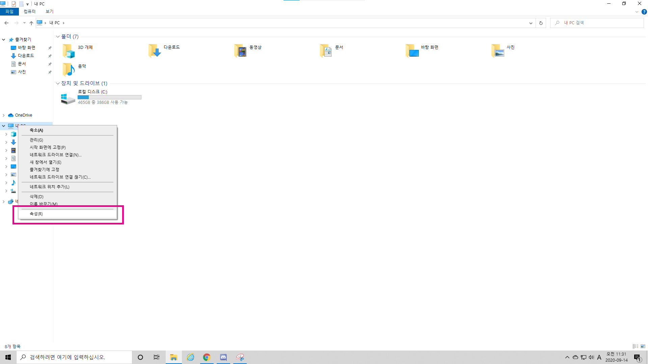
Task: Open the 사진 folder in main pane
Action: [497, 51]
